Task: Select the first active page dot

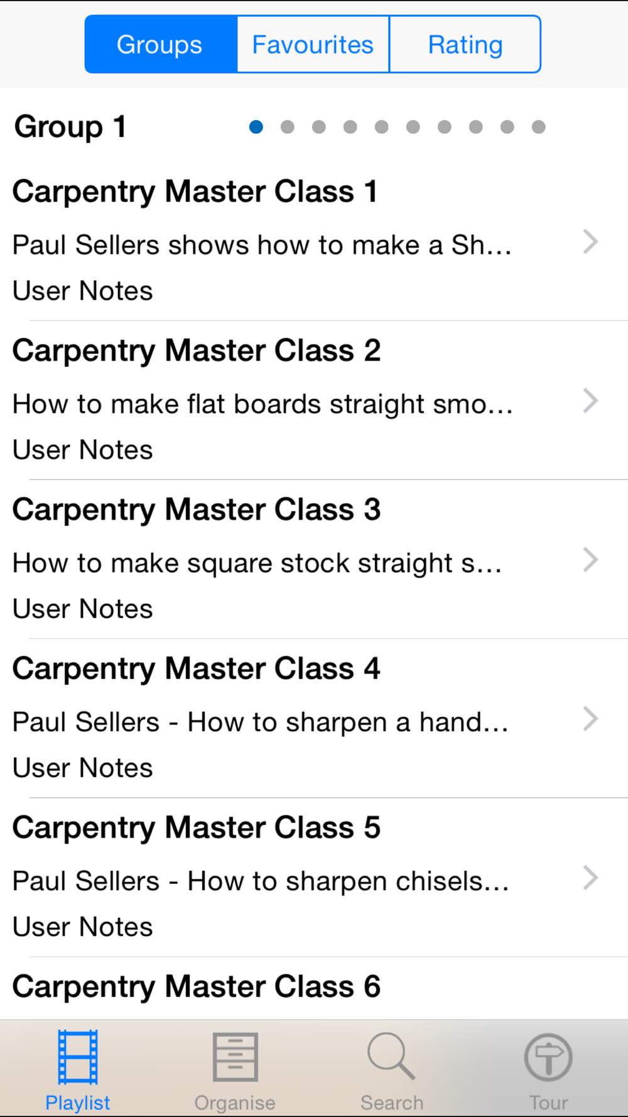Action: pos(256,127)
